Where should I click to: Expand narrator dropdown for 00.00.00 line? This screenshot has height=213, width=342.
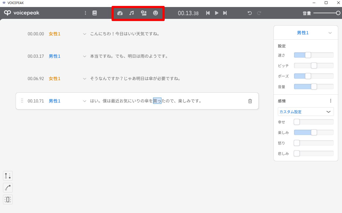[85, 34]
